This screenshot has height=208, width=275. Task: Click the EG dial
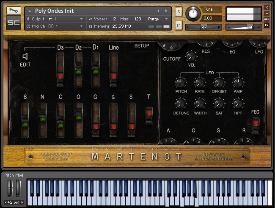(232, 43)
